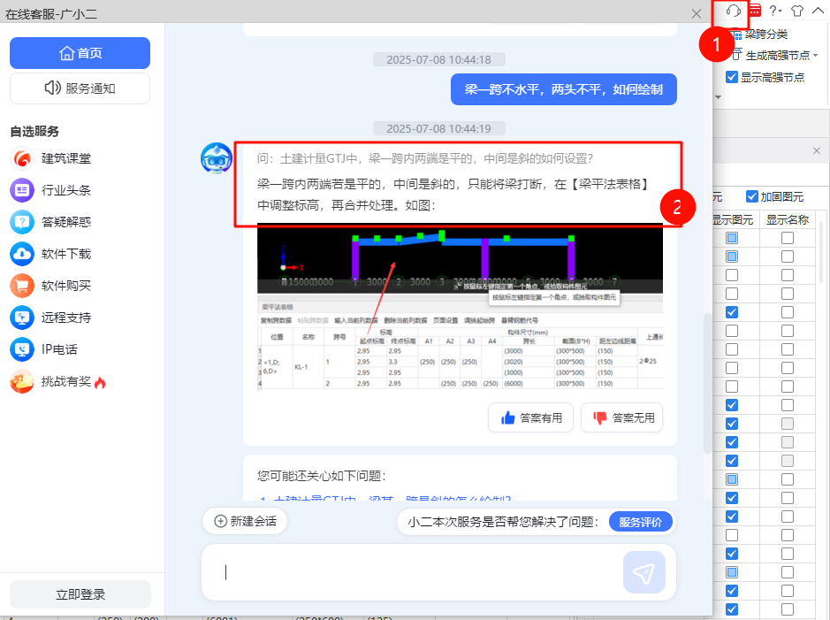Click the paper-plane send button

click(x=644, y=572)
